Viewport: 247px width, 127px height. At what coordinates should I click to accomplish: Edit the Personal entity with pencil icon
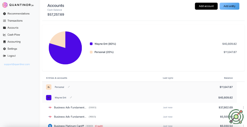point(69,87)
